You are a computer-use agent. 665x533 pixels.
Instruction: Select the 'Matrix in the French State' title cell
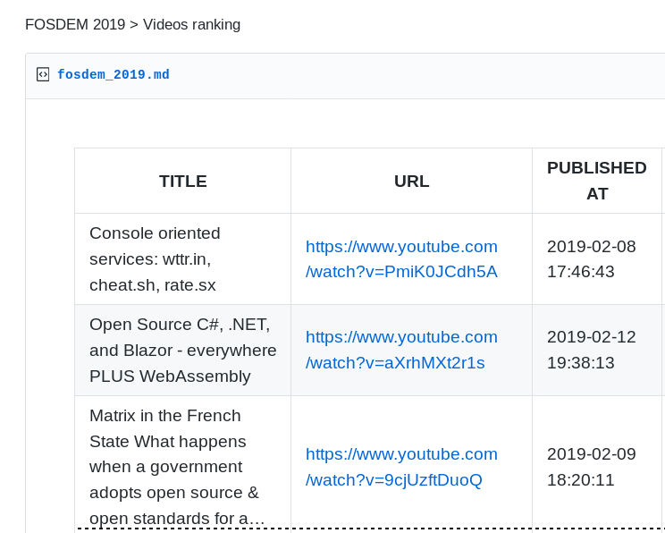[183, 464]
